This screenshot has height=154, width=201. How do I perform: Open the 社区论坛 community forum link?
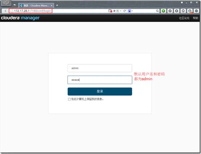[184, 18]
